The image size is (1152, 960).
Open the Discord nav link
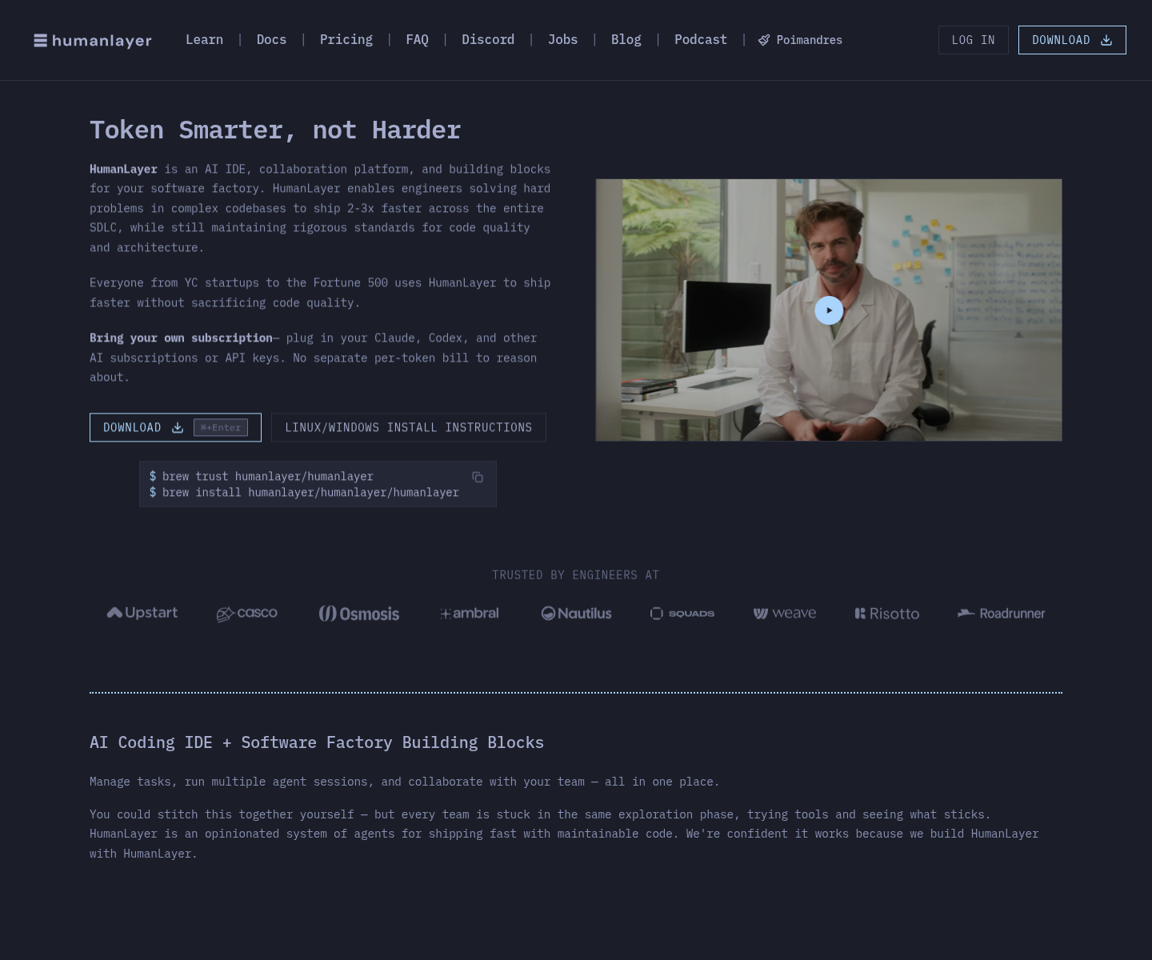coord(488,39)
